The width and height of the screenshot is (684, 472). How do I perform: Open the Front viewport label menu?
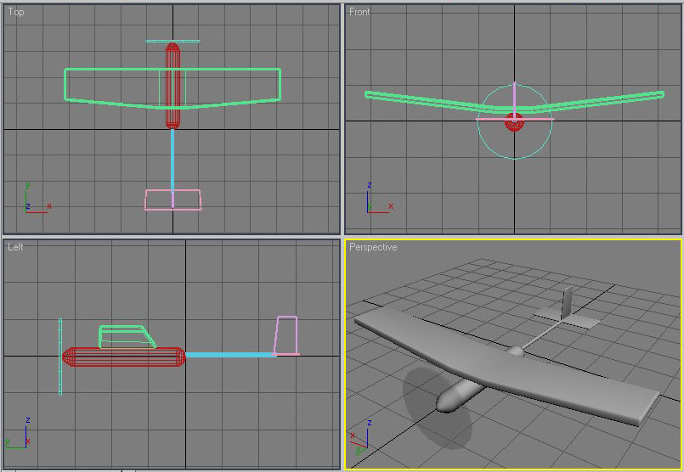click(360, 13)
